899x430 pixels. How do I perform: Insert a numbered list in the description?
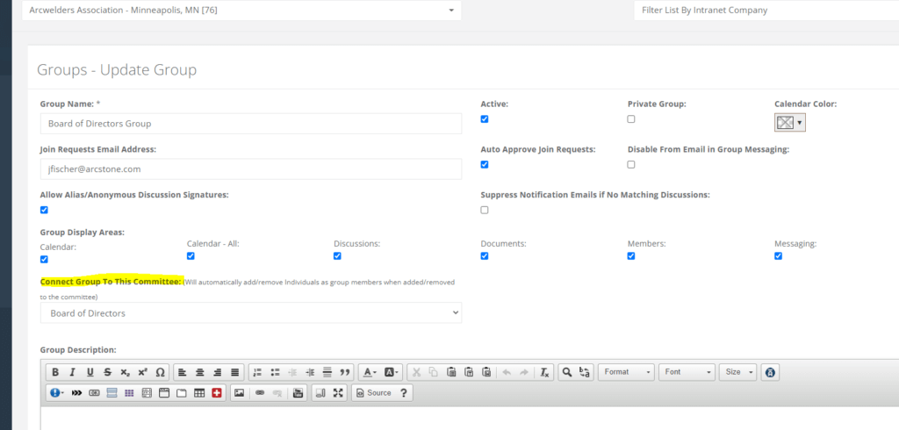(257, 372)
